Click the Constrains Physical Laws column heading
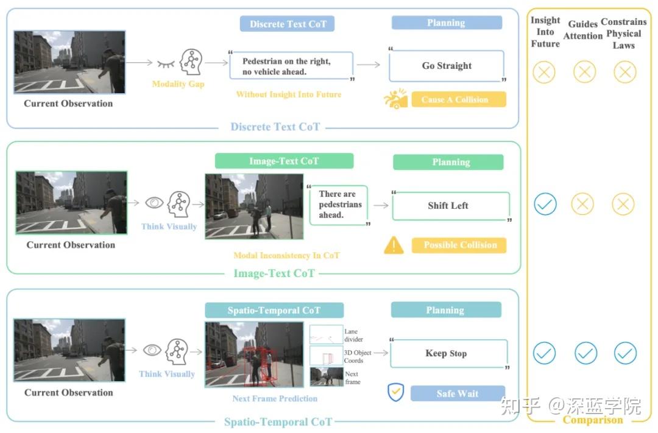Image resolution: width=658 pixels, height=433 pixels. pos(624,33)
